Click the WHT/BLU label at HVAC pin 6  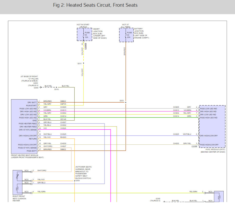point(187,134)
